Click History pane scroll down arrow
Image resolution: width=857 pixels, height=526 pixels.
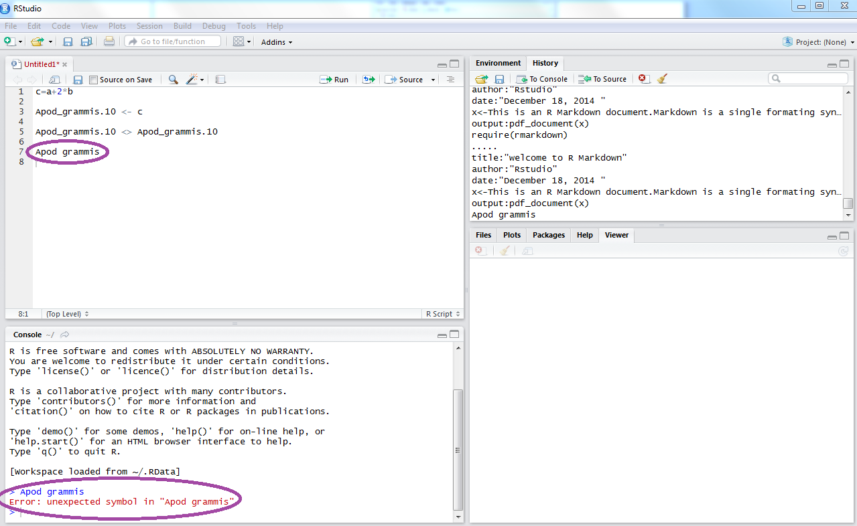(848, 215)
